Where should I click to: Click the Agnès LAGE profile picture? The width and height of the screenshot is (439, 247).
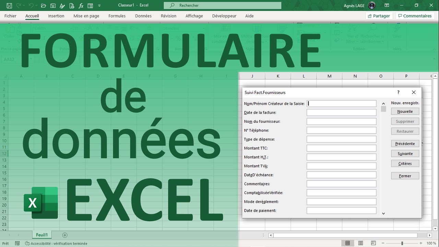click(372, 5)
